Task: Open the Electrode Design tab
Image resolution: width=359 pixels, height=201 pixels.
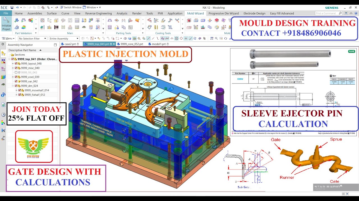Action: coord(254,13)
